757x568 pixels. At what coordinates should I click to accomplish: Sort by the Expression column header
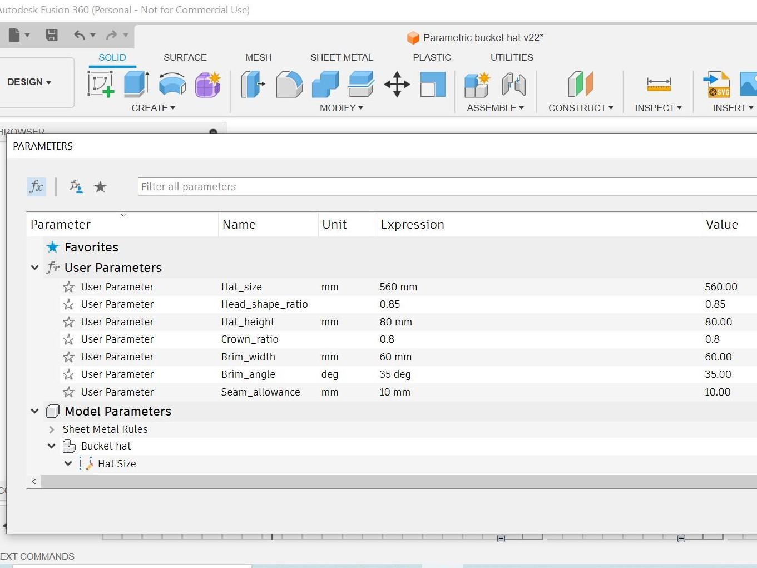pyautogui.click(x=540, y=224)
